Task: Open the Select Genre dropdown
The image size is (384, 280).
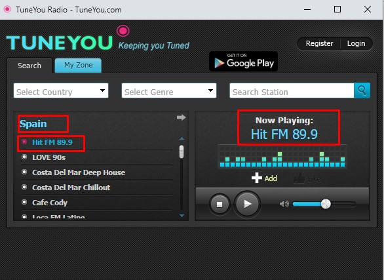Action: pyautogui.click(x=169, y=90)
